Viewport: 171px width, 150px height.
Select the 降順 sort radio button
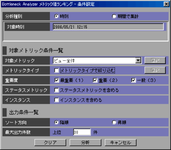pyautogui.click(x=57, y=122)
